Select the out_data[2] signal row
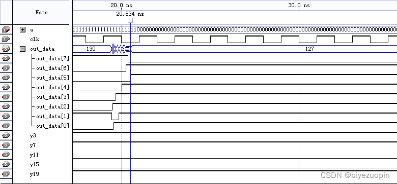 point(52,106)
